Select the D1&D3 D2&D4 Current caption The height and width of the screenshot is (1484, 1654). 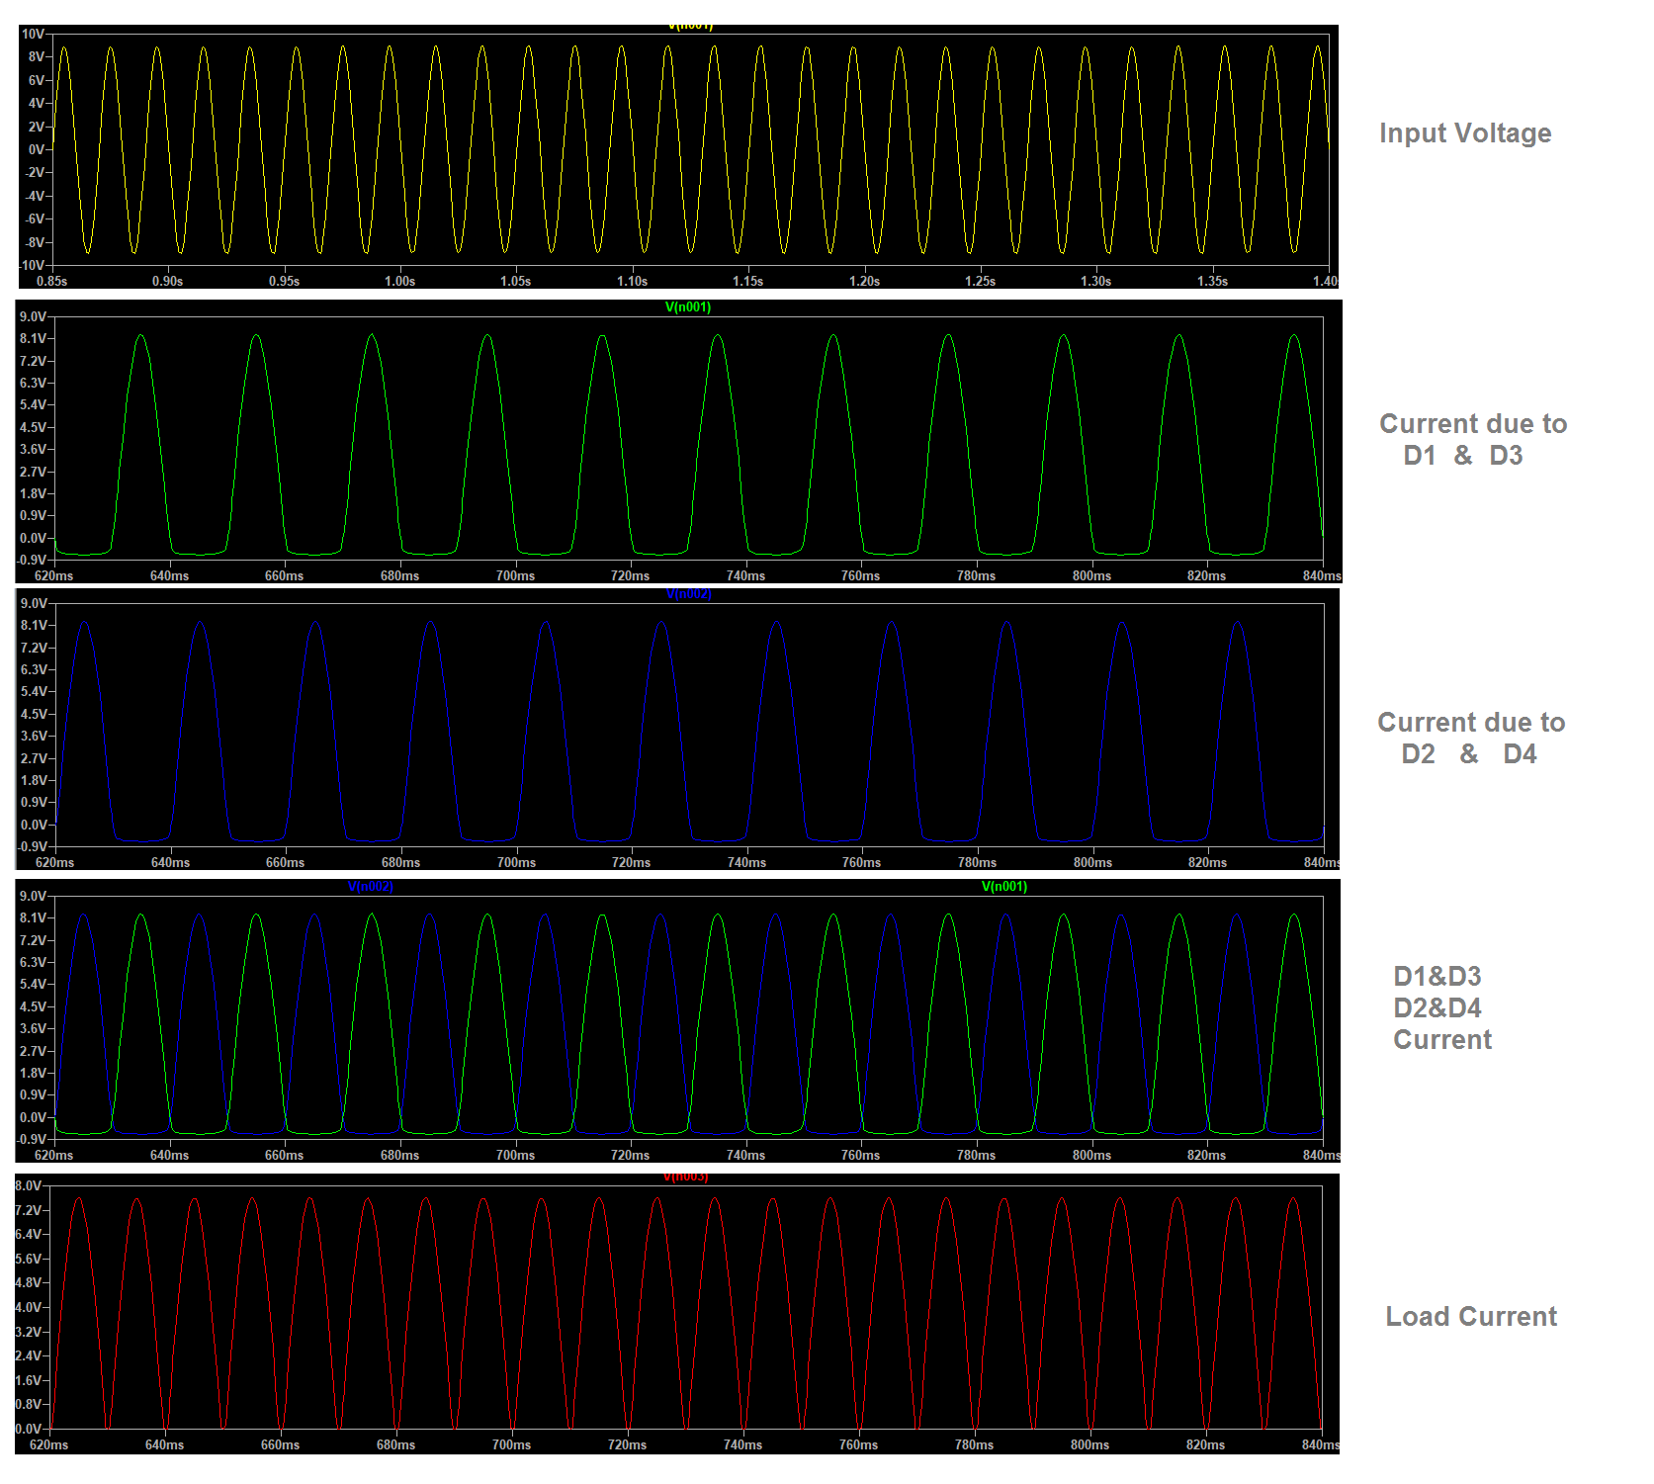click(1438, 1008)
